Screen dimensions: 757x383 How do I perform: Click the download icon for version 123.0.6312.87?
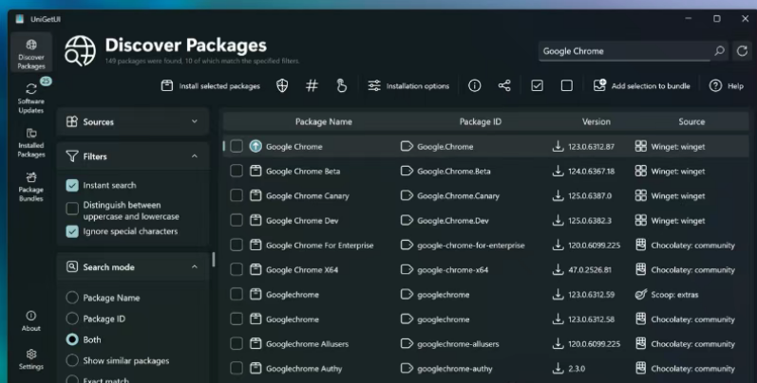point(558,146)
